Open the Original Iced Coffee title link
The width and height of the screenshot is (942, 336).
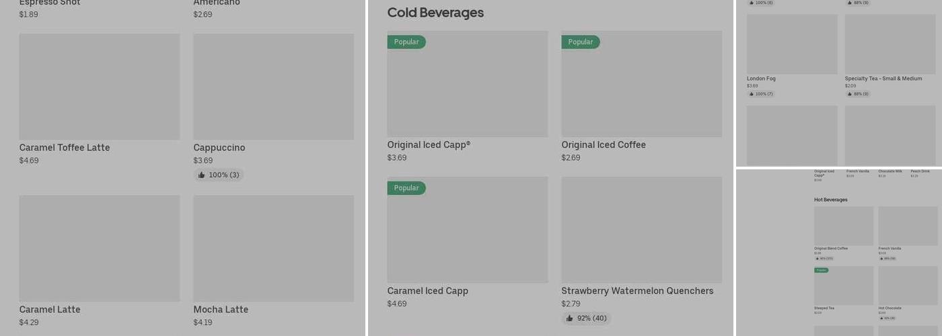tap(604, 145)
